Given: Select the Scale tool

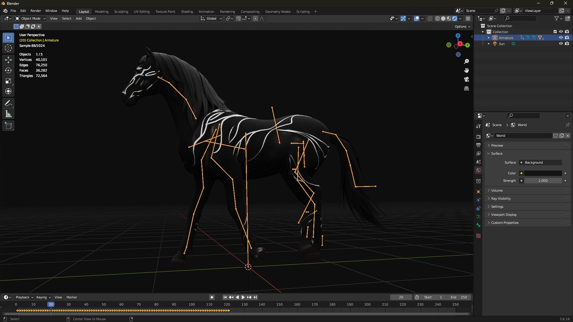Looking at the screenshot, I should [8, 81].
